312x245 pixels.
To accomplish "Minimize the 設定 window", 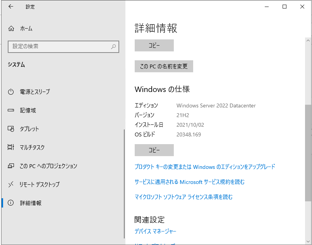I will [x=267, y=7].
